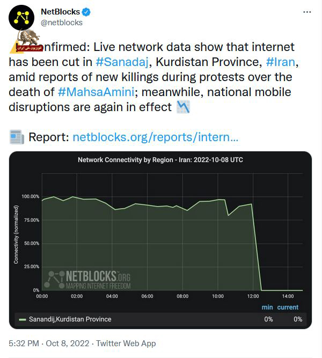Click the green legend color swatch
The image size is (322, 358).
[x=22, y=319]
